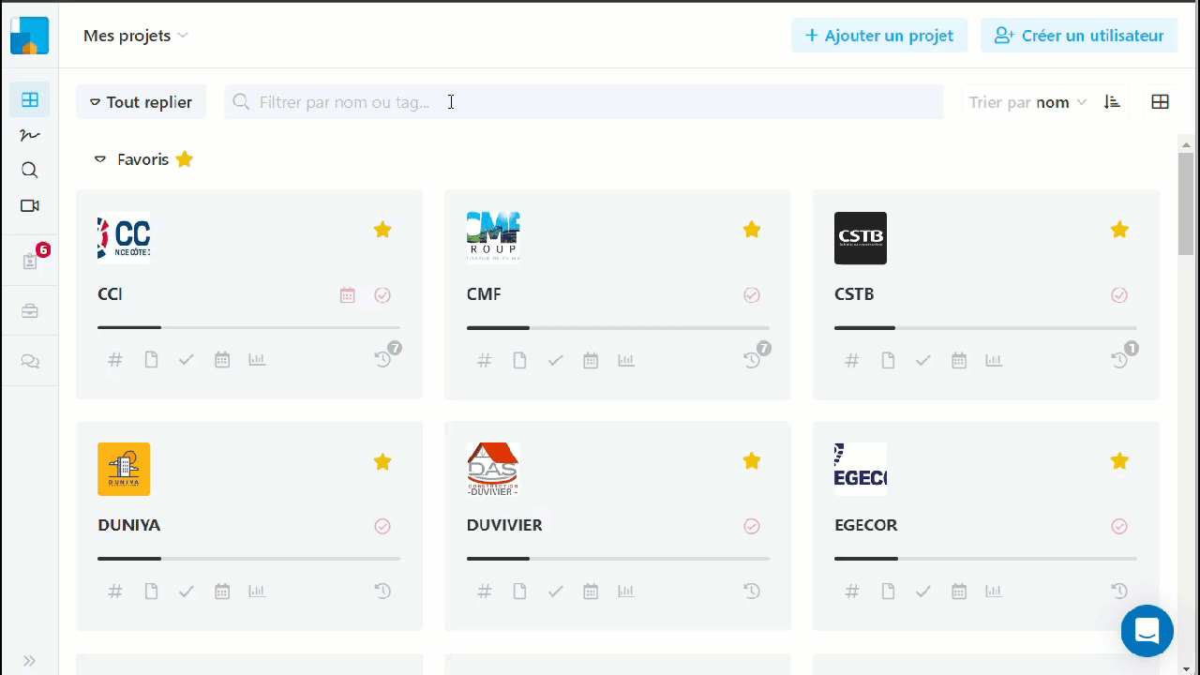Unfavorite the EGECOR project star
Image resolution: width=1200 pixels, height=675 pixels.
(x=1119, y=461)
